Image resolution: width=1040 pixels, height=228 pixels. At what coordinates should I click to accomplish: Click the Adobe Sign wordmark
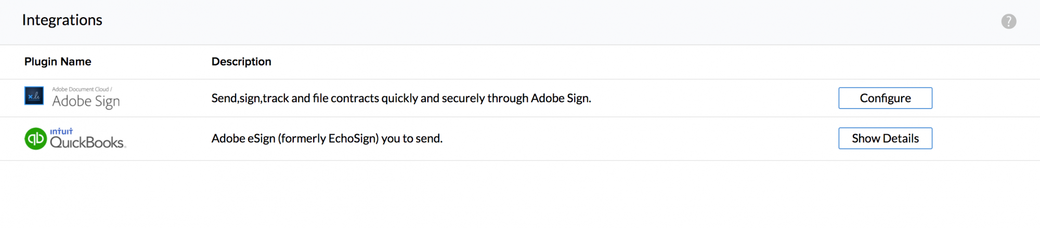[86, 101]
